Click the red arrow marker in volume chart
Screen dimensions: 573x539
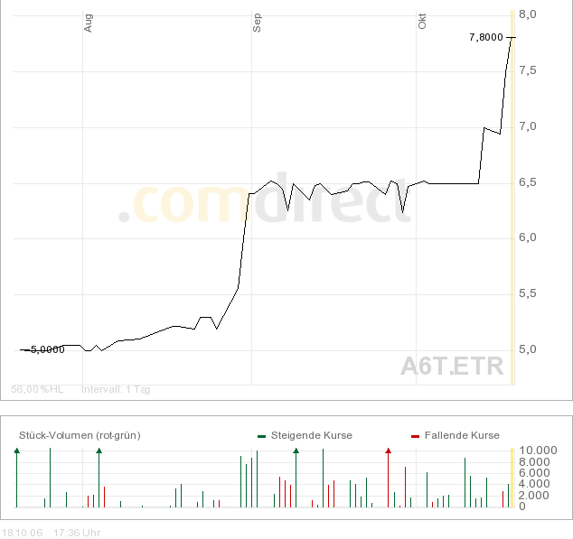[x=388, y=450]
